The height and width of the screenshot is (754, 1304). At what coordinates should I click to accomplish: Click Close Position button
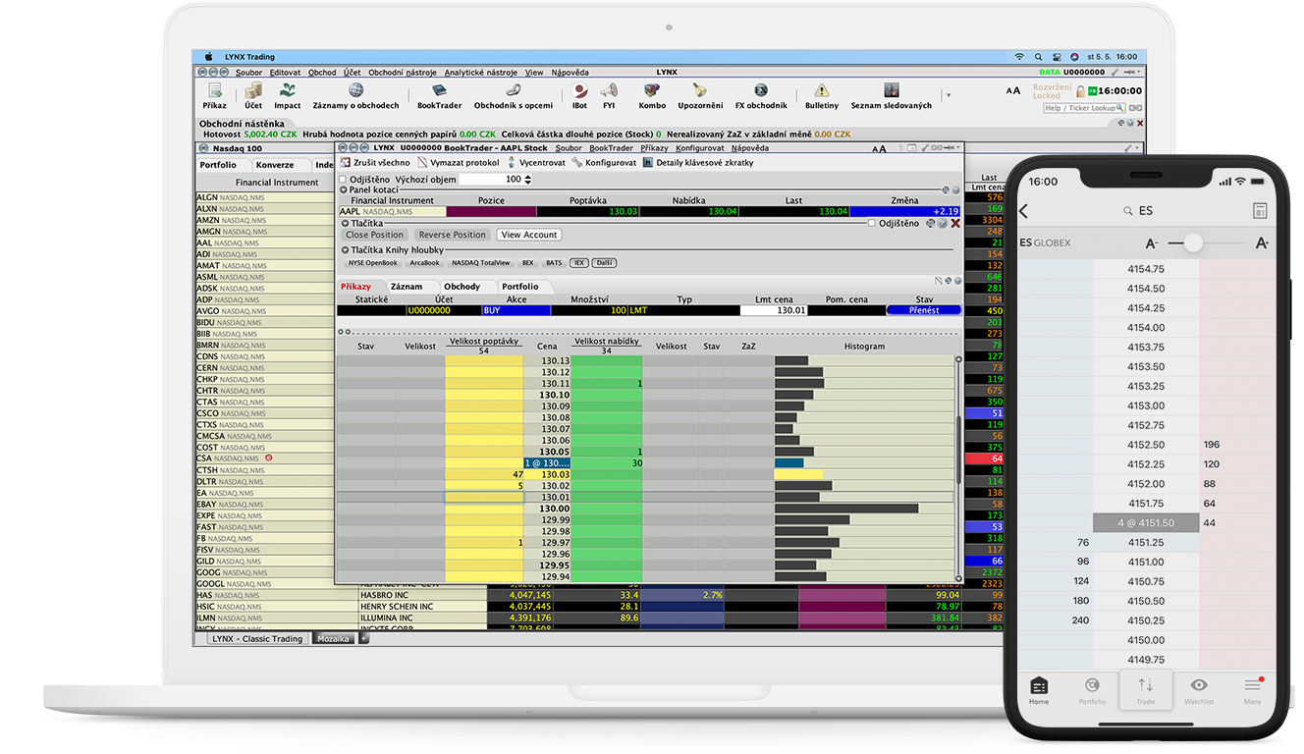[x=375, y=235]
